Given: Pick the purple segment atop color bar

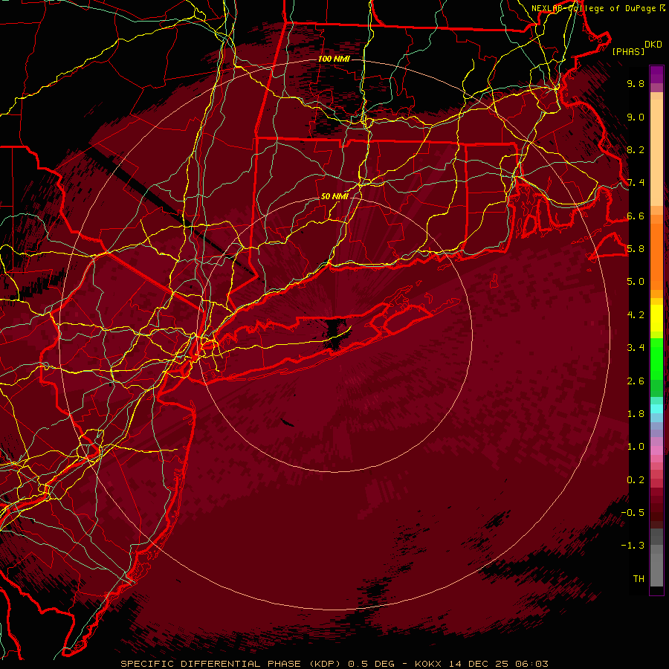Looking at the screenshot, I should click(656, 74).
